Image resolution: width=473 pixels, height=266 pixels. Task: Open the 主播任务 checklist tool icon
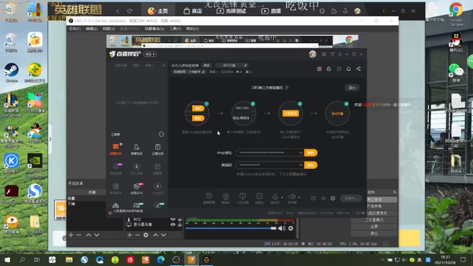[157, 149]
